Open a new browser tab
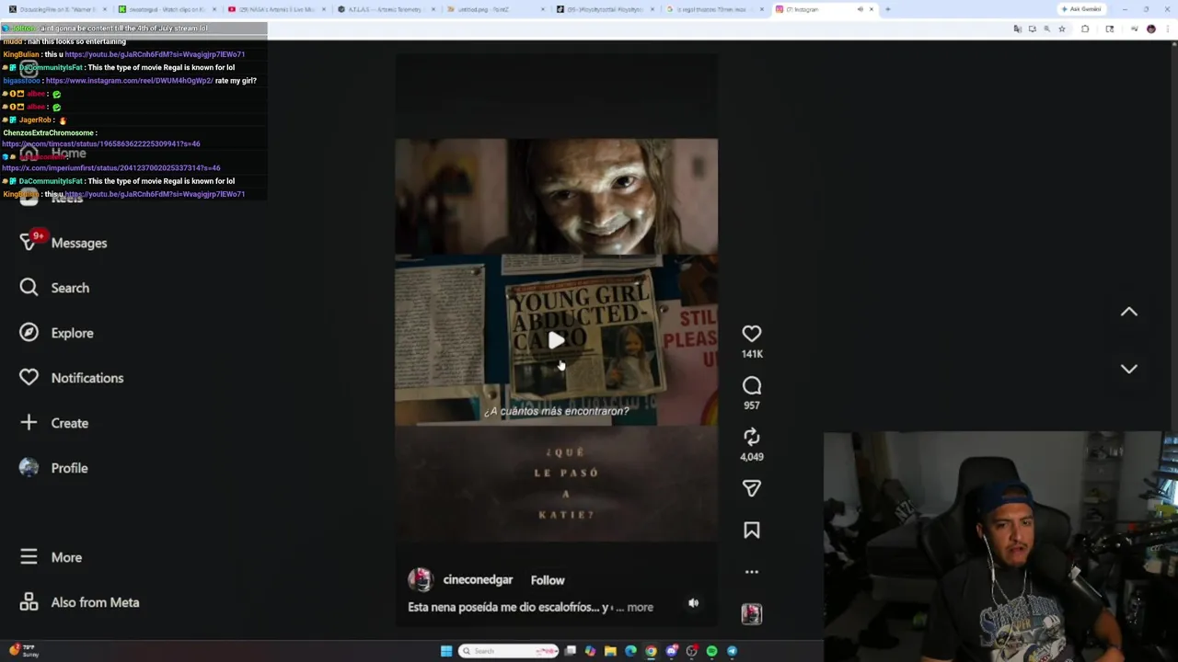The image size is (1178, 662). point(887,9)
